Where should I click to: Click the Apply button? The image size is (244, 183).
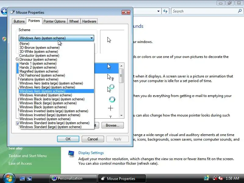pyautogui.click(x=117, y=139)
